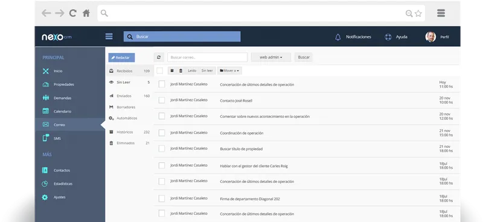
Task: Open Firma de departamento Diagonal 202 subject
Action: point(250,199)
